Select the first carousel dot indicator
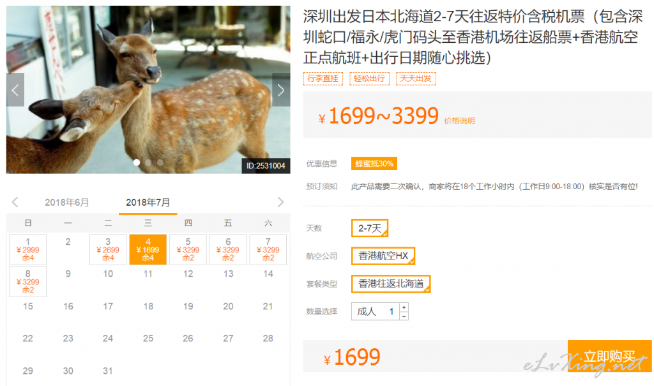Screen dimensions: 654x386 click(137, 162)
